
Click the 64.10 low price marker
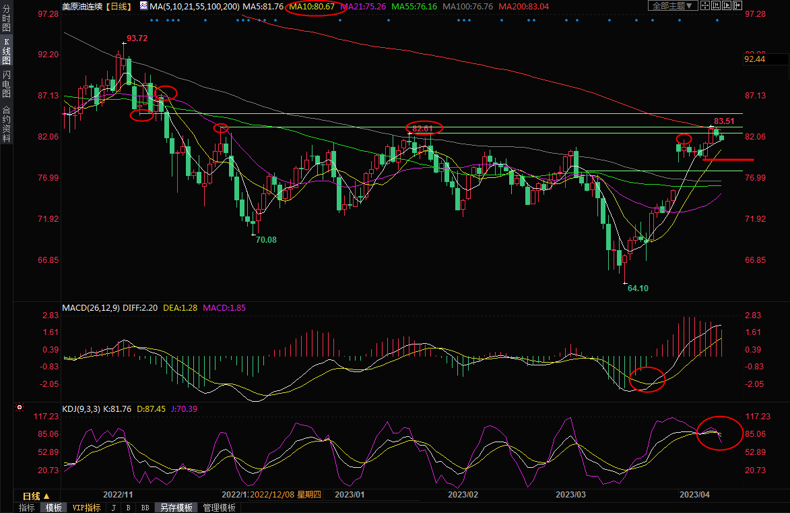[637, 288]
